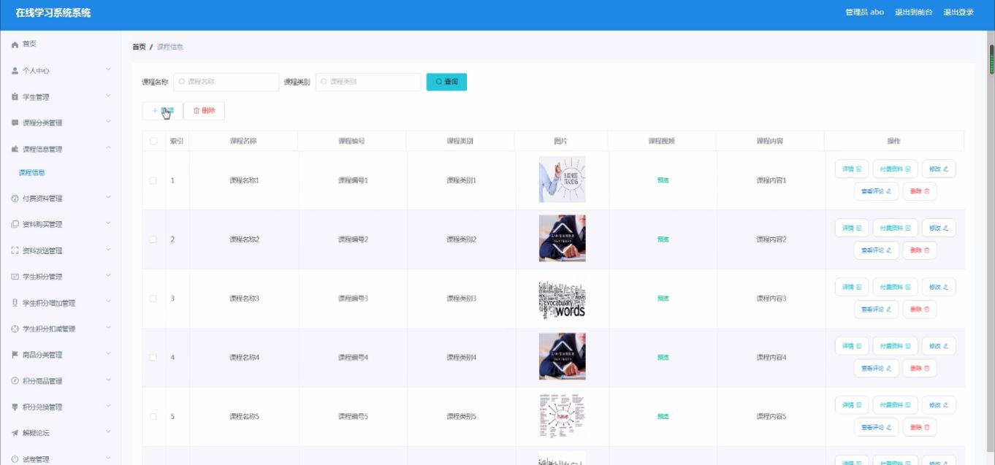Click 退出登录 in the header
The width and height of the screenshot is (995, 465).
click(958, 12)
